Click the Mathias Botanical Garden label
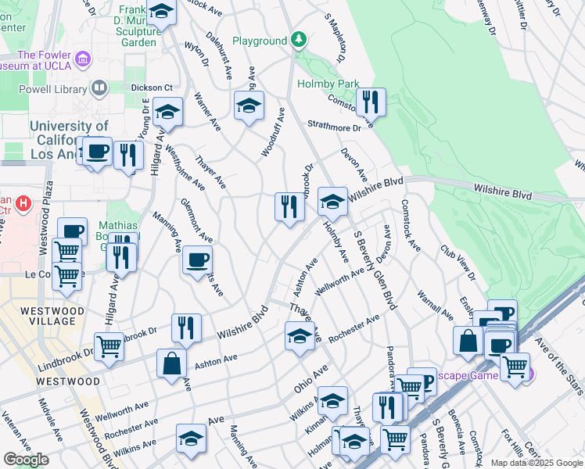Screen dimensions: 585x469 [x=118, y=236]
